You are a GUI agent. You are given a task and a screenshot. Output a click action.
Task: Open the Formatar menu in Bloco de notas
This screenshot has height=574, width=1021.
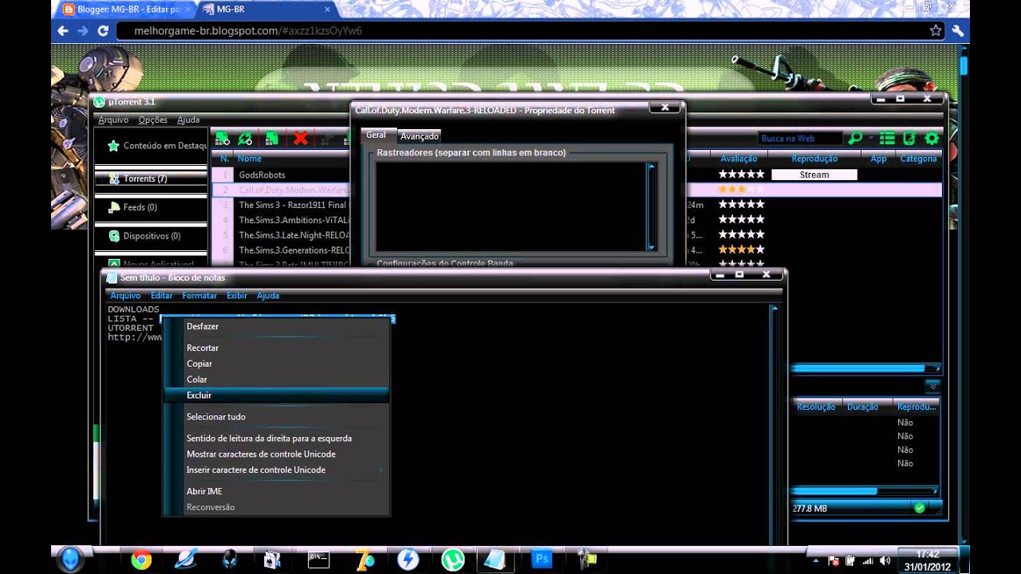pyautogui.click(x=199, y=296)
